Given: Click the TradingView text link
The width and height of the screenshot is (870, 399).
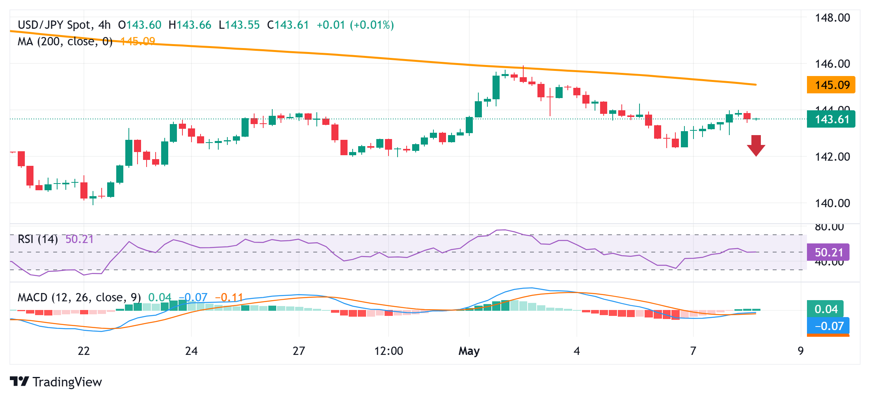Looking at the screenshot, I should click(x=68, y=381).
